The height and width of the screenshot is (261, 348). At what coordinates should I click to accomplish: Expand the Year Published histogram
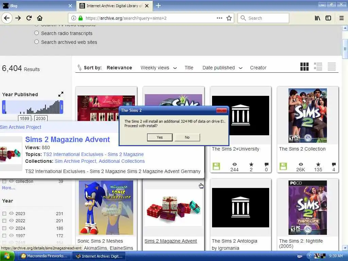pos(61,94)
